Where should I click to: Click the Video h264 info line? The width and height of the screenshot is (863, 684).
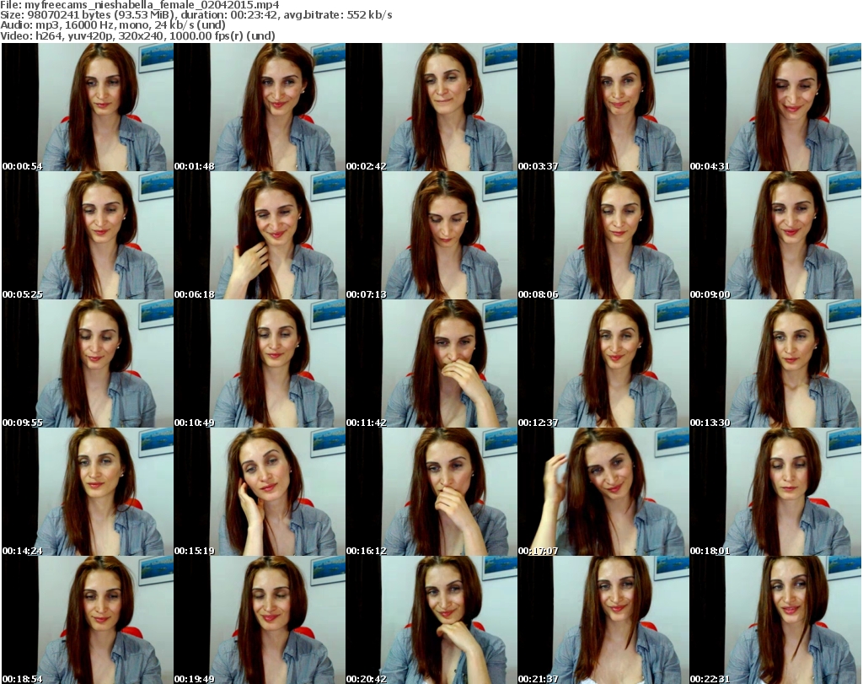click(137, 35)
